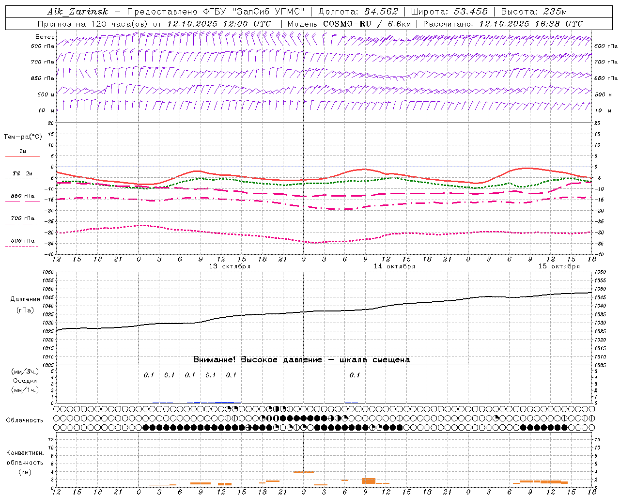Click the 0.1 precipitation value on 14 октября
The height and width of the screenshot is (496, 620).
pyautogui.click(x=355, y=375)
